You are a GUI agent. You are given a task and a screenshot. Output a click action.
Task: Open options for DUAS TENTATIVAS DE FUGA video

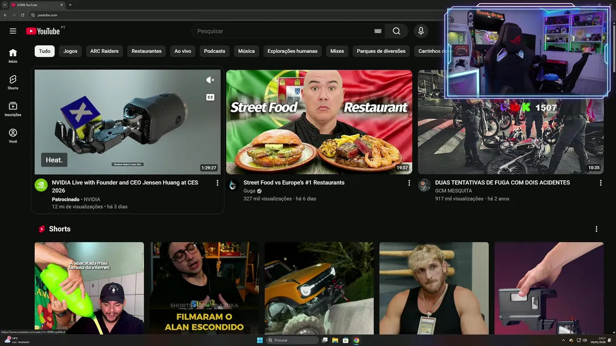pos(601,183)
